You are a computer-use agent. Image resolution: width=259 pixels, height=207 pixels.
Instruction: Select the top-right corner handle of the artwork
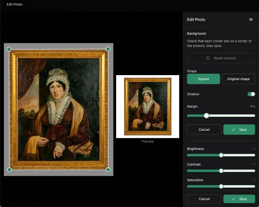pyautogui.click(x=108, y=49)
